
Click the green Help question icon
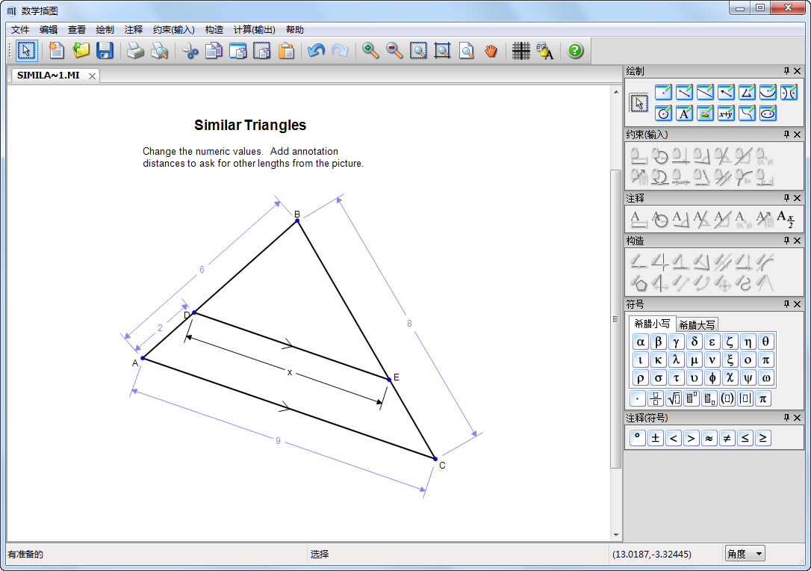pyautogui.click(x=574, y=51)
